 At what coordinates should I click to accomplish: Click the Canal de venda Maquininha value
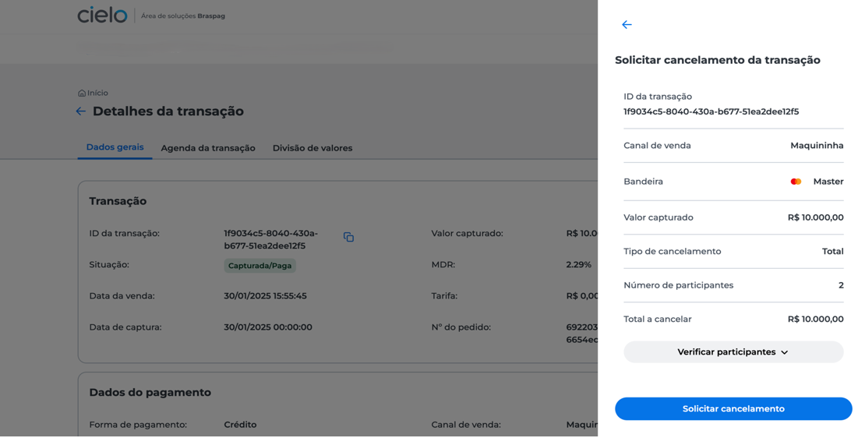[817, 146]
